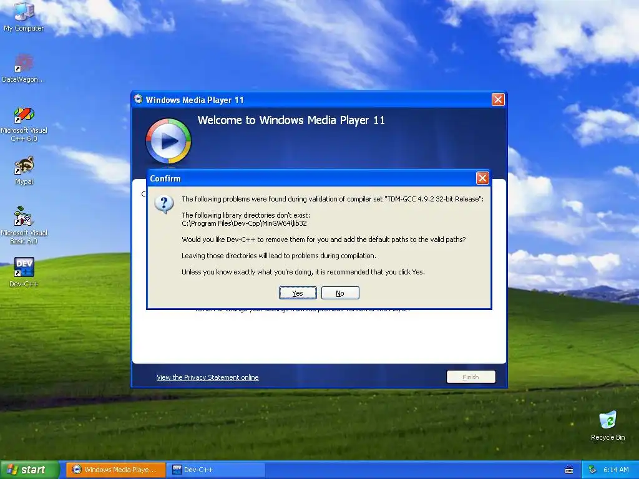639x479 pixels.
Task: Open the My Computer desktop icon
Action: (x=24, y=16)
